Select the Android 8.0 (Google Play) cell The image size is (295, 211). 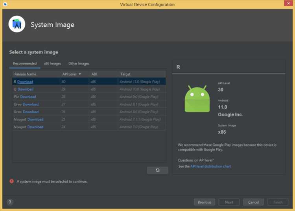coord(142,112)
